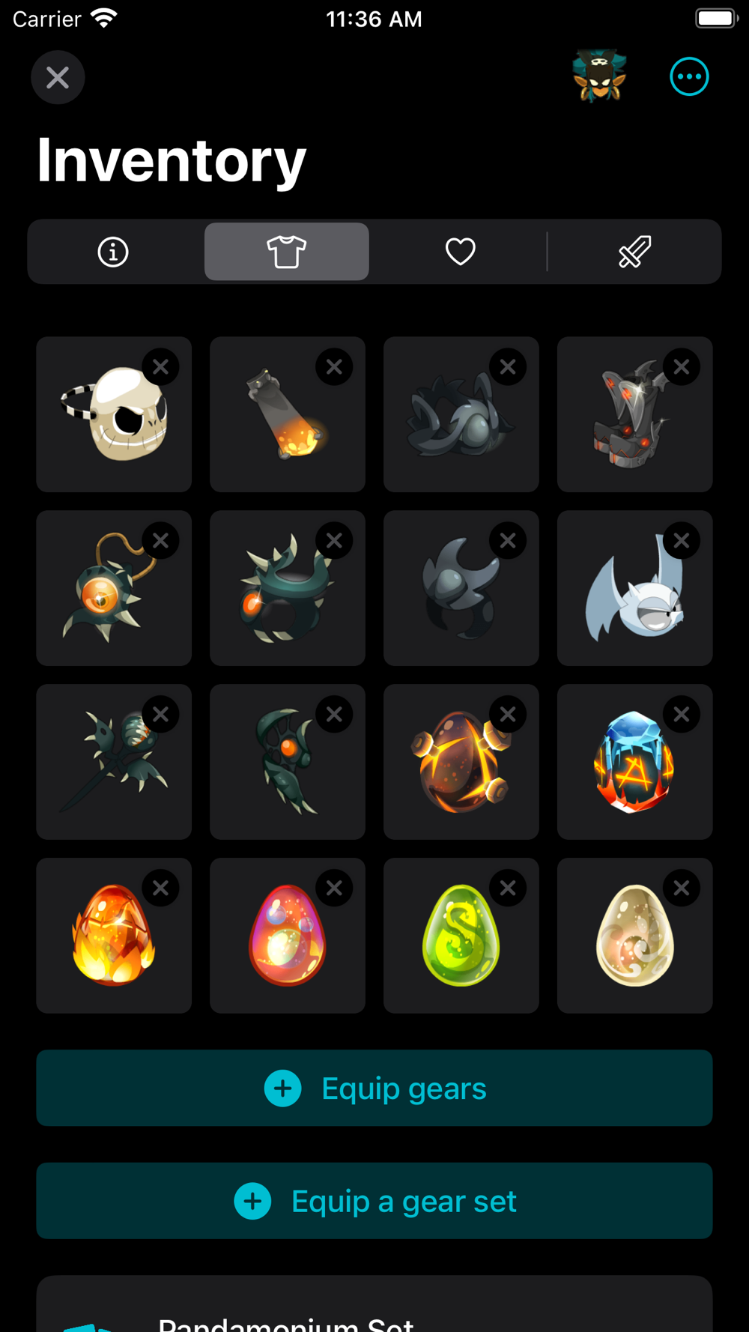
Task: Close the Inventory screen
Action: pyautogui.click(x=58, y=77)
